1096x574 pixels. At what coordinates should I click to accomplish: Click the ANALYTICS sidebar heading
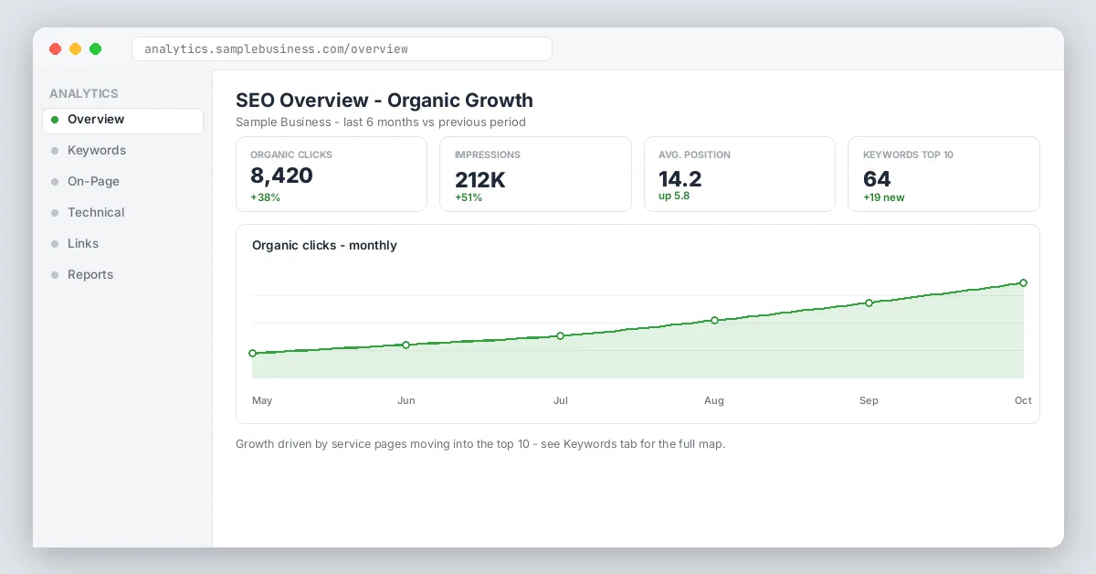click(x=84, y=93)
